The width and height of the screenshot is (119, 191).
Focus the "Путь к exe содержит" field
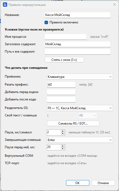coord(78,52)
